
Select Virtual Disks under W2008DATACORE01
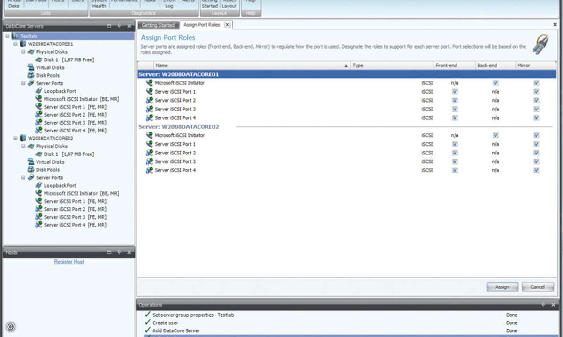click(x=50, y=67)
